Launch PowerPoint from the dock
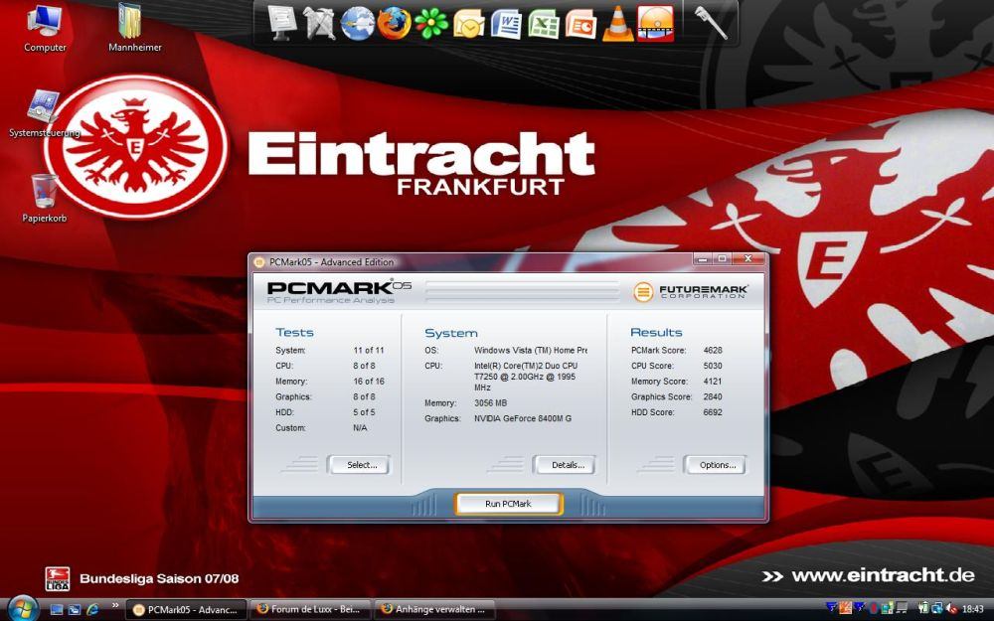 click(580, 25)
